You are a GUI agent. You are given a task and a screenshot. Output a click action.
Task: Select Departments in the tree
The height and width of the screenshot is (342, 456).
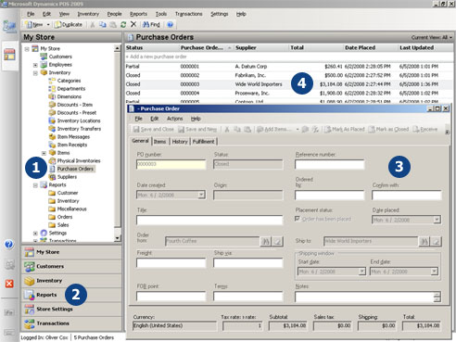[71, 89]
